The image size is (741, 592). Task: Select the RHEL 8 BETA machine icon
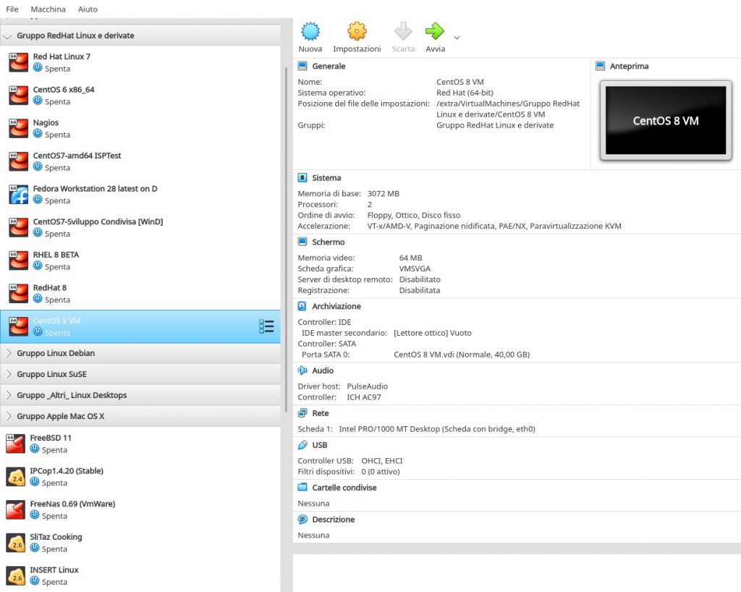[18, 261]
